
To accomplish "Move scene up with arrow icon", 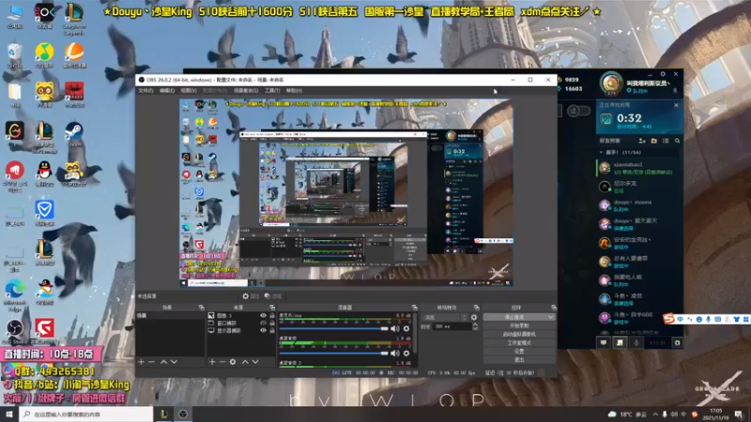I will click(163, 362).
